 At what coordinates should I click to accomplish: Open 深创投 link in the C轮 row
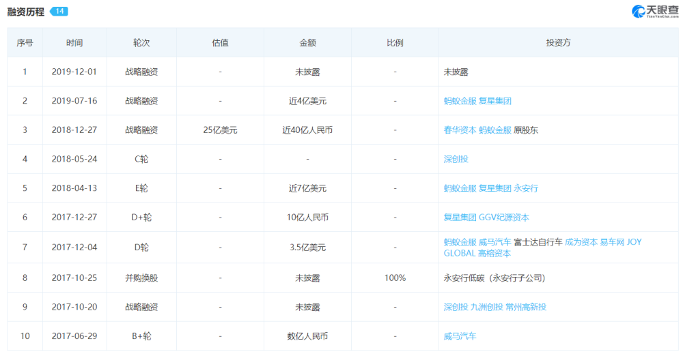[456, 160]
